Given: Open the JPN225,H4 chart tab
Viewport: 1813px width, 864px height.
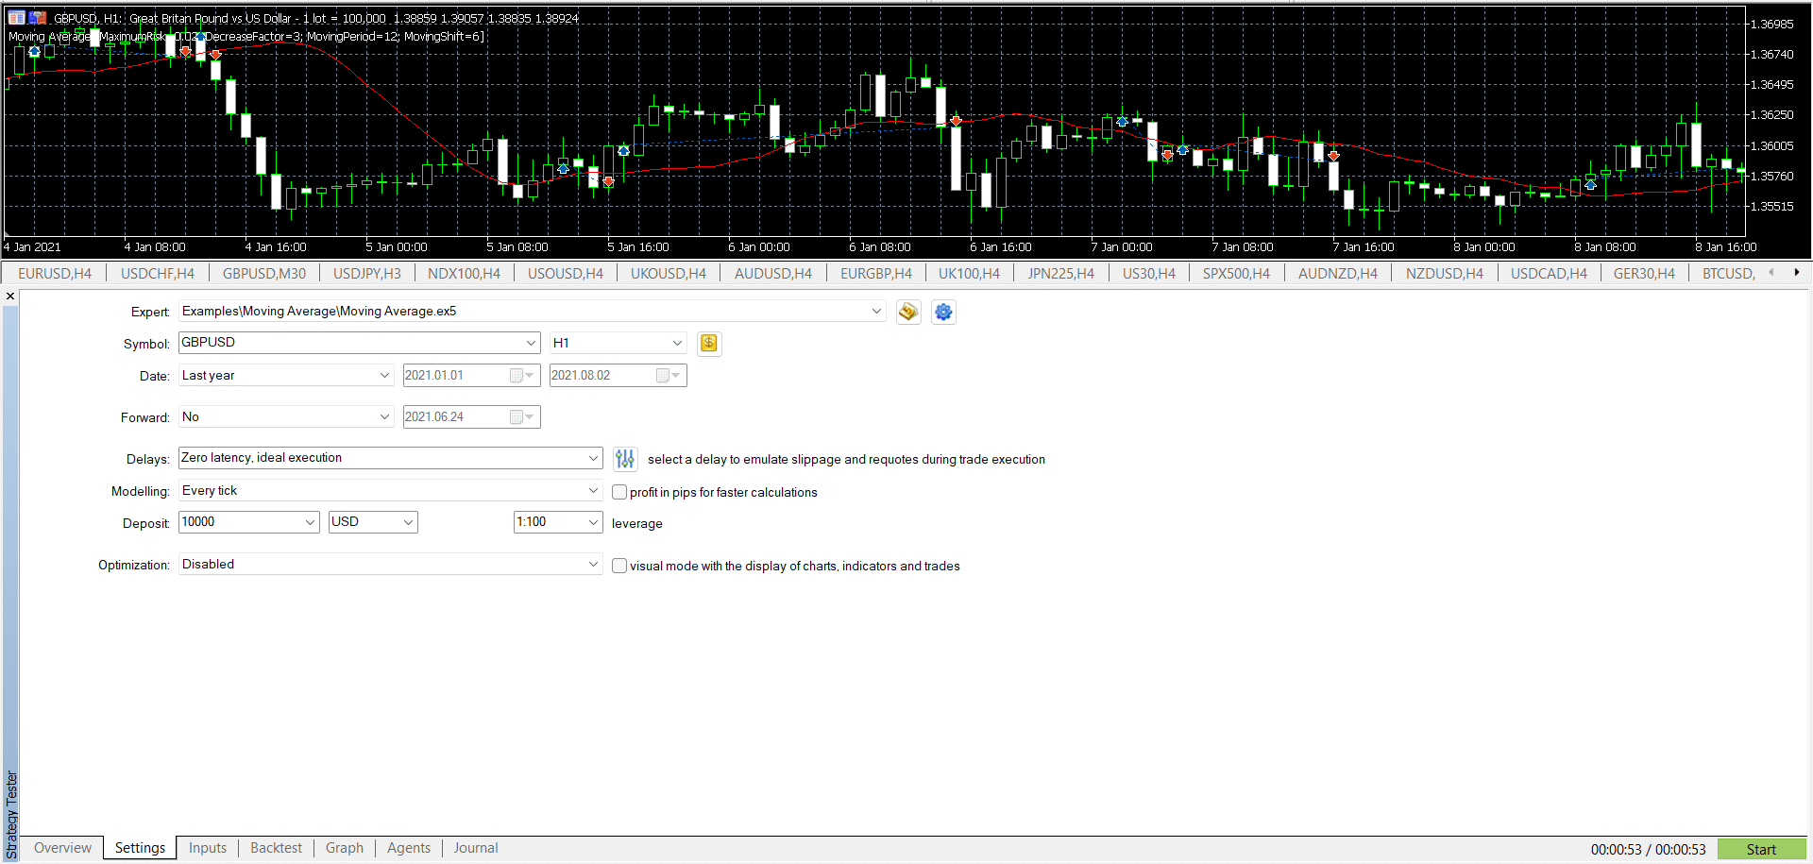Looking at the screenshot, I should pos(1061,274).
